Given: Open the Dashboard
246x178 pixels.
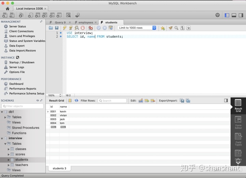Looking at the screenshot, I should 16,84.
